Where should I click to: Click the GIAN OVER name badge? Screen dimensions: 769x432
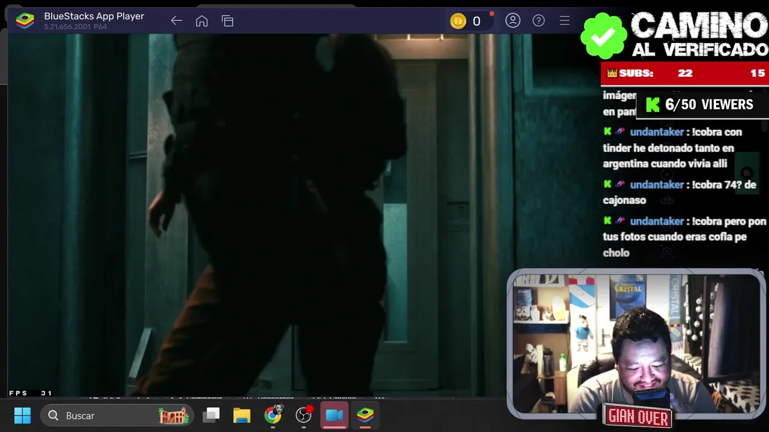coord(637,416)
